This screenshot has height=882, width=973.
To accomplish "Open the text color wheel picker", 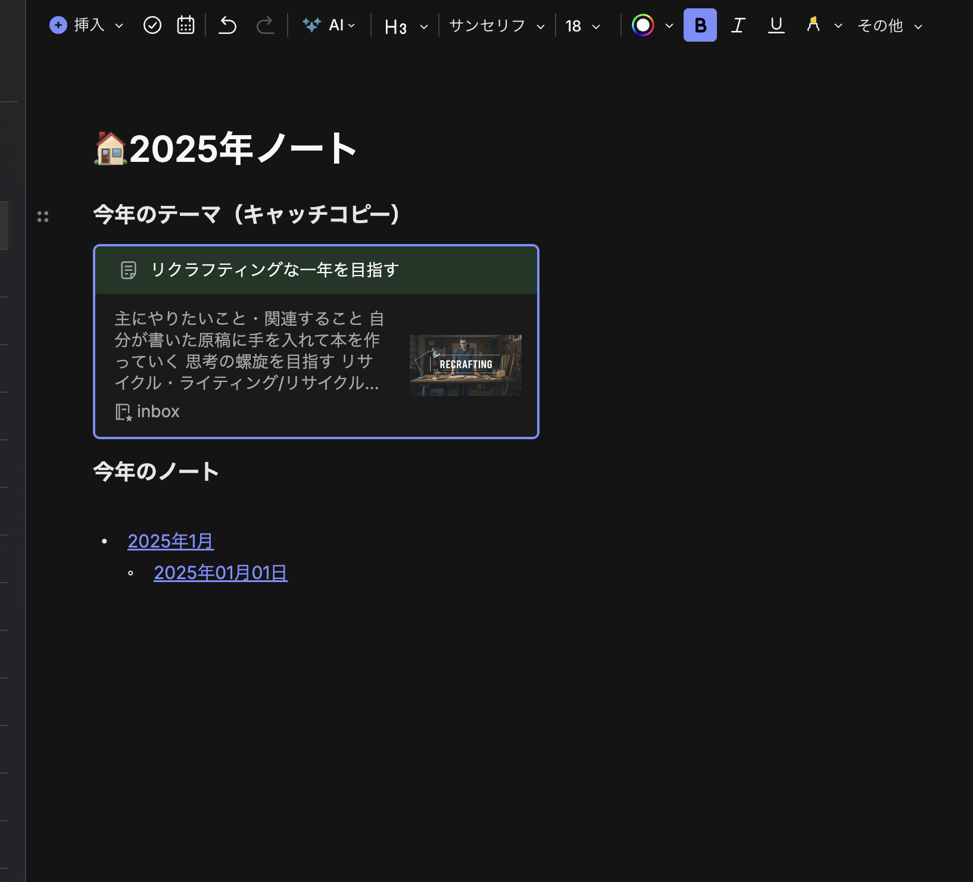I will [x=644, y=26].
